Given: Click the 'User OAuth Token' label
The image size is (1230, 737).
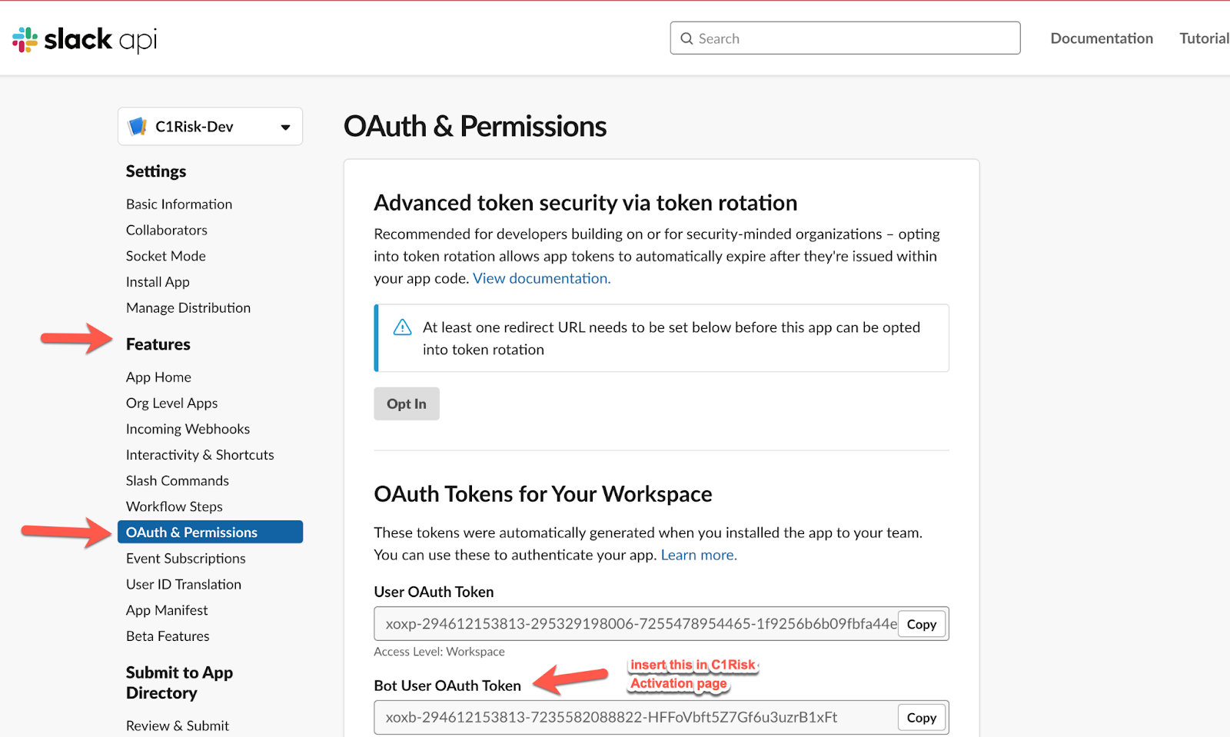Looking at the screenshot, I should [434, 592].
